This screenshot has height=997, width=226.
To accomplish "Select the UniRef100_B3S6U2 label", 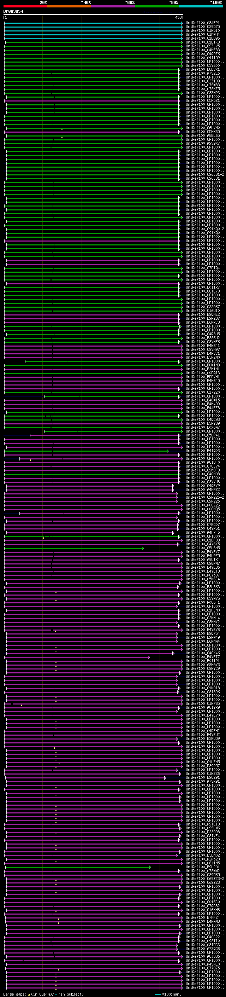I will tap(203, 338).
